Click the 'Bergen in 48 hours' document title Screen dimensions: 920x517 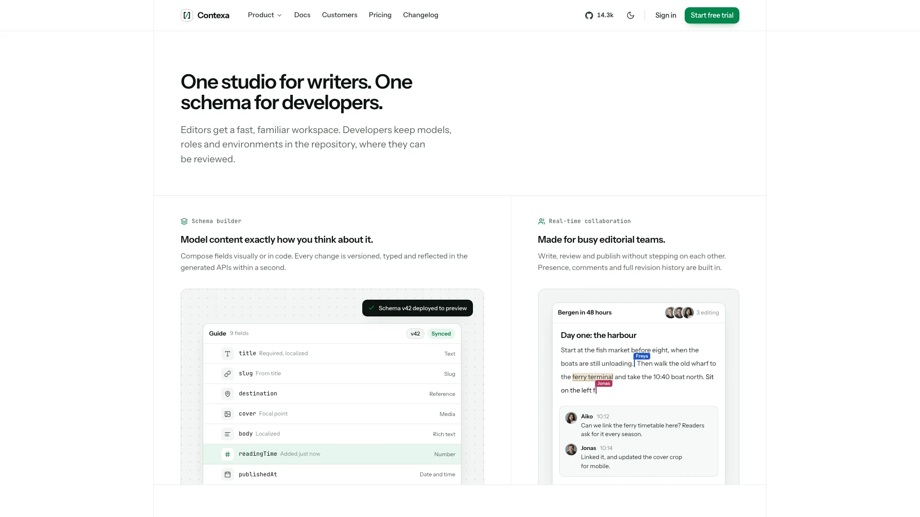point(585,313)
